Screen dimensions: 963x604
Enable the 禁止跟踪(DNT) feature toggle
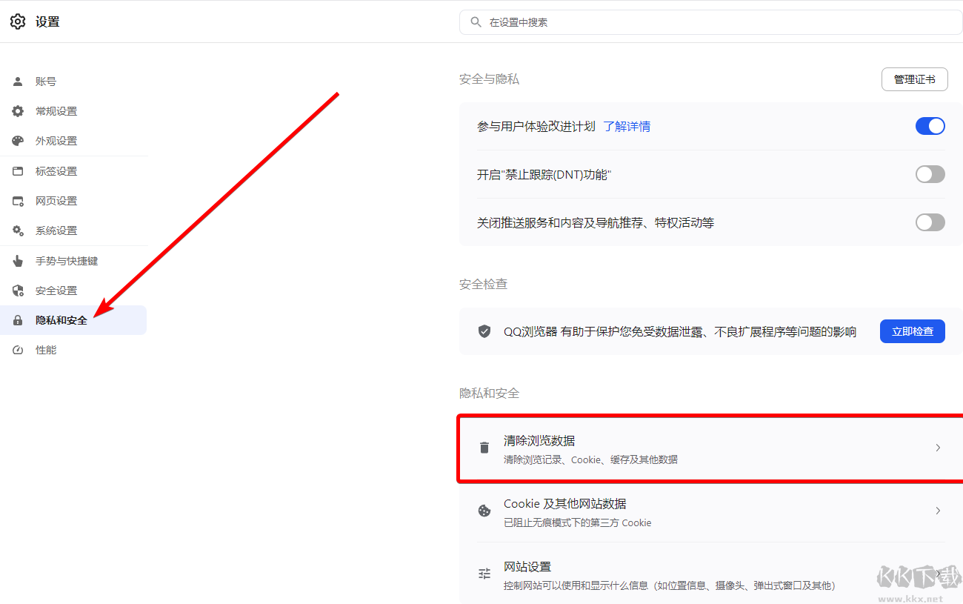(x=930, y=174)
